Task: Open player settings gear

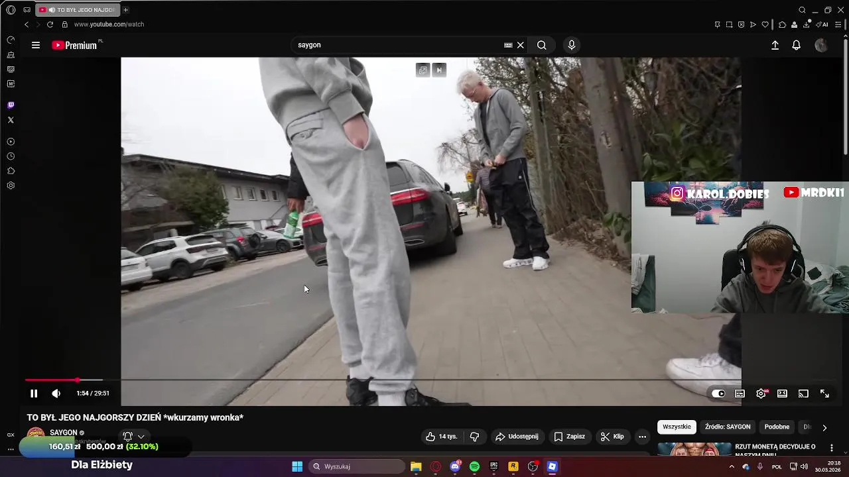Action: [x=761, y=394]
